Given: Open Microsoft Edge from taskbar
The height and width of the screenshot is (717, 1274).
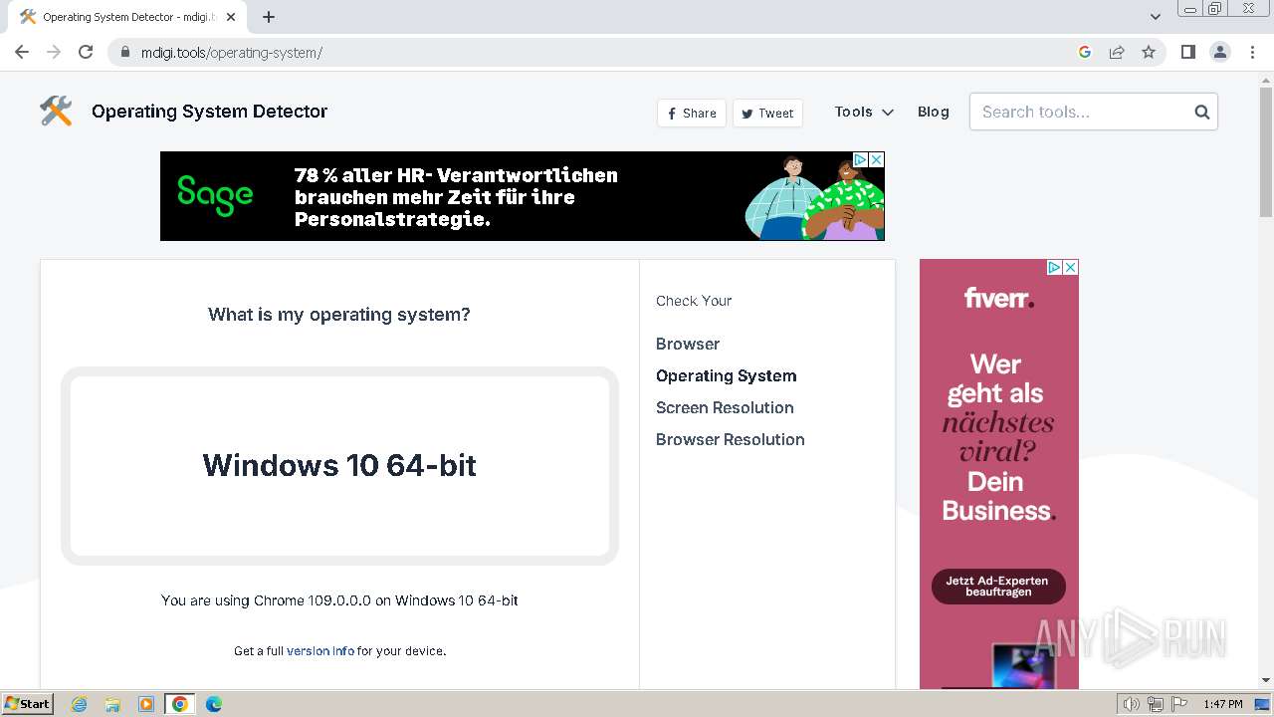Looking at the screenshot, I should coord(214,704).
